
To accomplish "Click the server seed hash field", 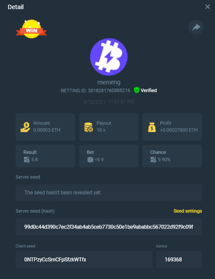I will [x=109, y=227].
